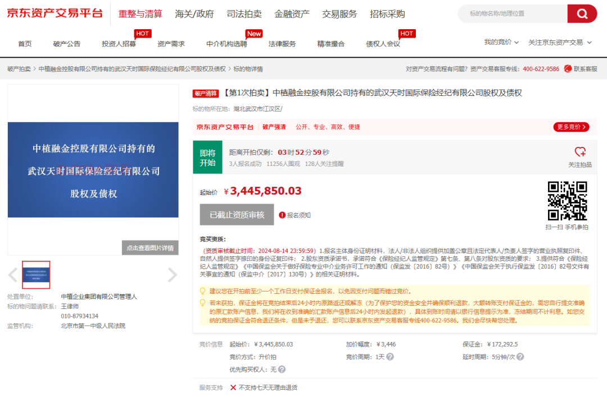This screenshot has width=607, height=397.
Task: Click the 联系客服 headset icon
Action: pyautogui.click(x=568, y=69)
